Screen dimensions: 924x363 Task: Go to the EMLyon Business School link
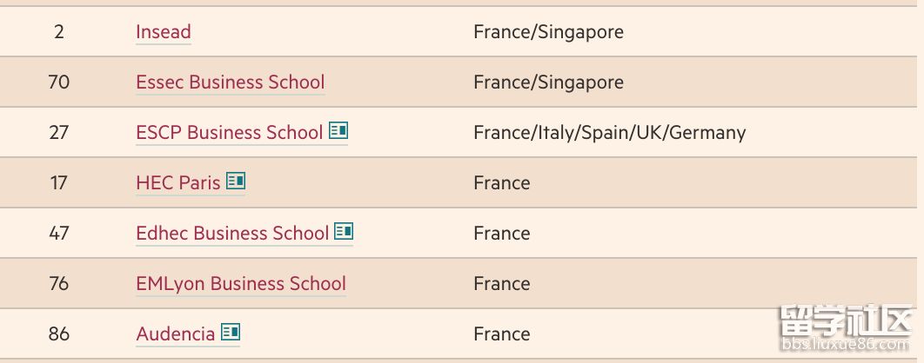[241, 284]
